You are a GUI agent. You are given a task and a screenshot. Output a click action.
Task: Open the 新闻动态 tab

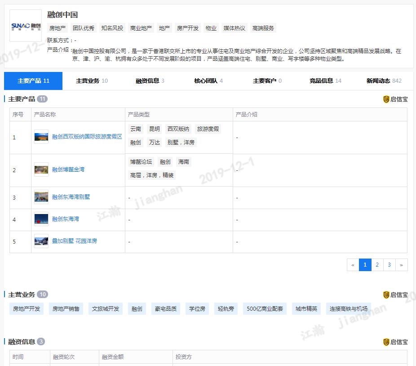[384, 81]
